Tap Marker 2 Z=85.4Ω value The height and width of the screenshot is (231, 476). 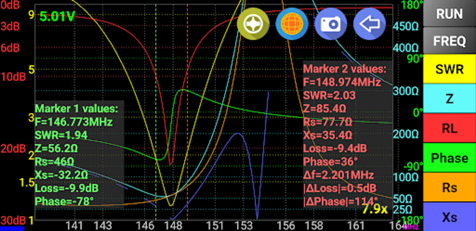(x=325, y=109)
